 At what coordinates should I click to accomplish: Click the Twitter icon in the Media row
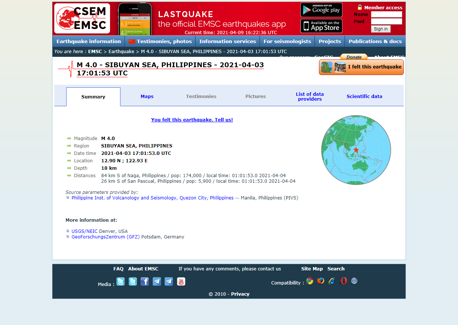120,282
